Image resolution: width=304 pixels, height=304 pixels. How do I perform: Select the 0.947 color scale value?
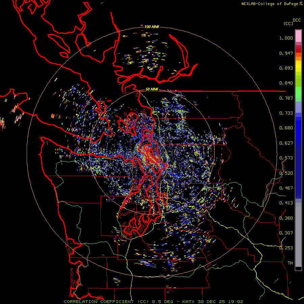pyautogui.click(x=286, y=53)
